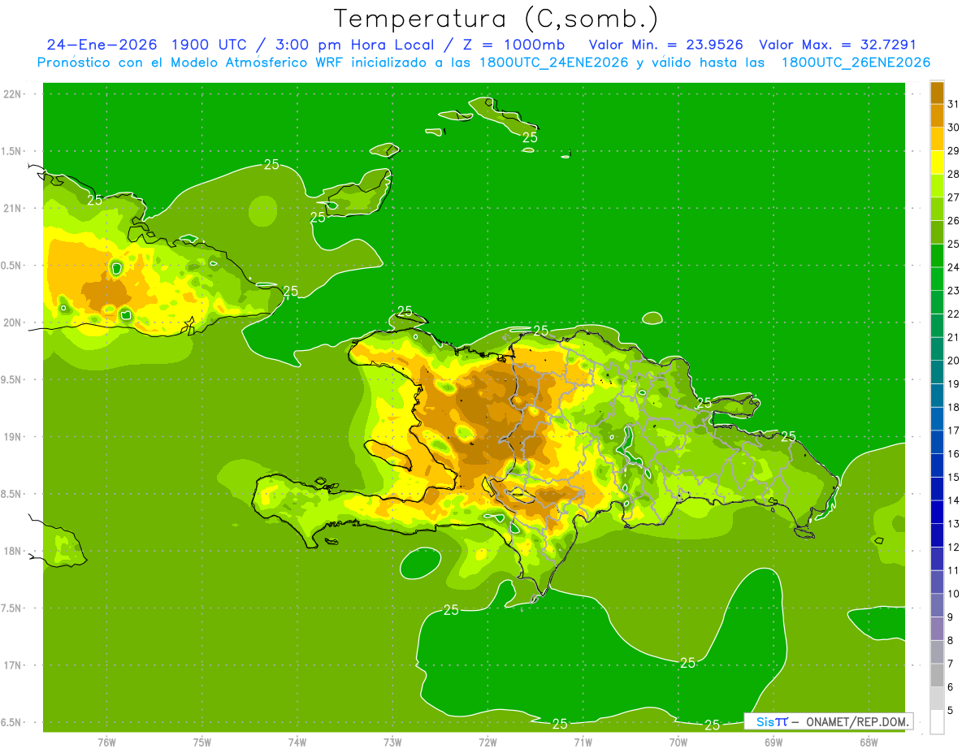
Task: Click the green legend swatch between 24 and 25
Action: pos(937,256)
